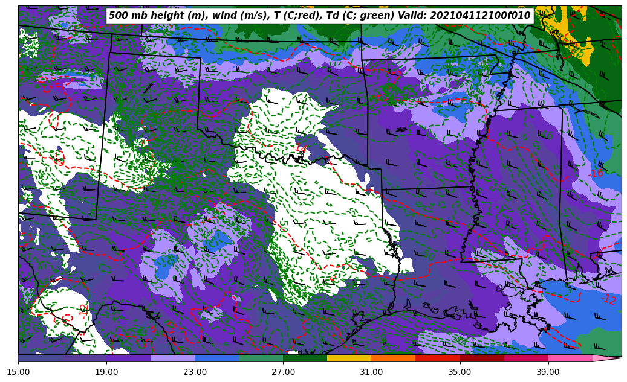This screenshot has width=627, height=382.
Task: Click the 23.00 colorbar tick label
Action: 195,372
